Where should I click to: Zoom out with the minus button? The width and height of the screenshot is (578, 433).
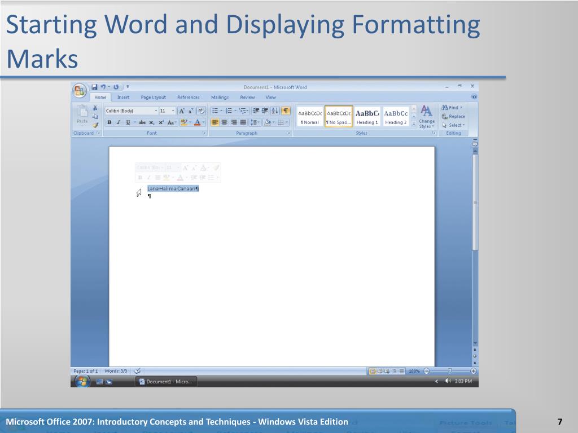[427, 371]
